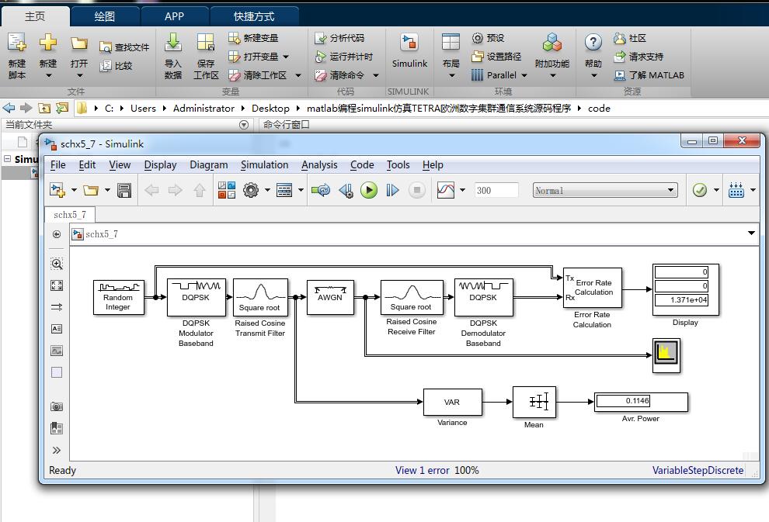Click the Save model floppy icon
769x522 pixels.
tap(124, 190)
